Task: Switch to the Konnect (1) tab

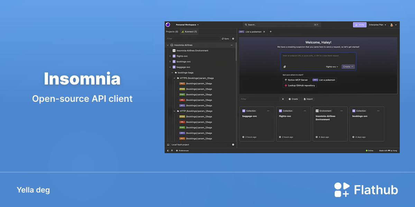Action: [x=189, y=31]
